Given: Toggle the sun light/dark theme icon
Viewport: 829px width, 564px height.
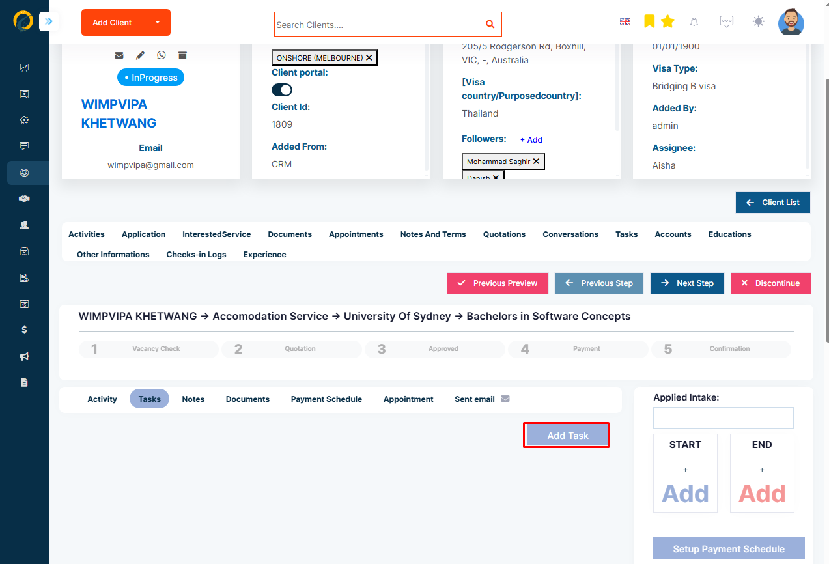Looking at the screenshot, I should tap(758, 21).
